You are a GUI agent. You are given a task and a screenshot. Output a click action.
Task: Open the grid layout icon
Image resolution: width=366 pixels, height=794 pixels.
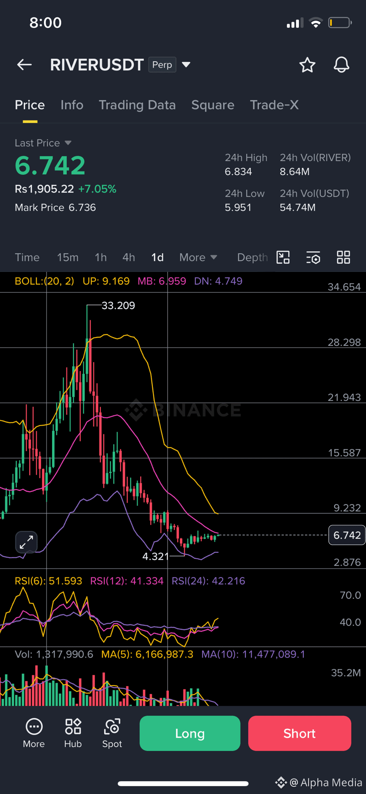(343, 257)
